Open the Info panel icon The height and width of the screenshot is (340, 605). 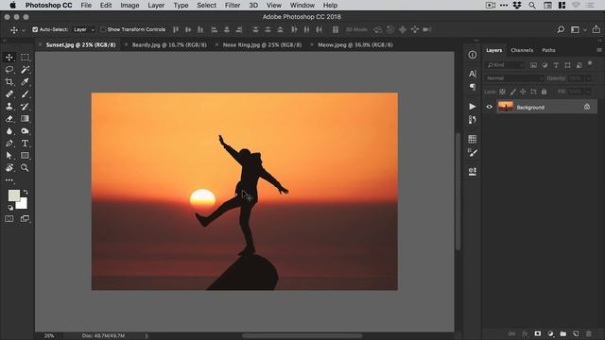click(x=473, y=55)
